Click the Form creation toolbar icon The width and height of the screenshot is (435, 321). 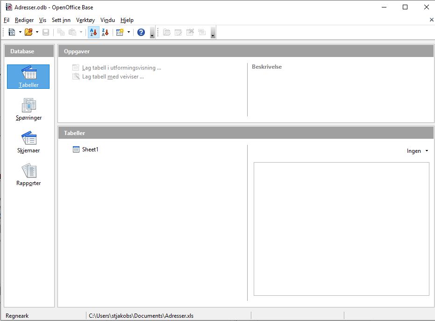120,32
